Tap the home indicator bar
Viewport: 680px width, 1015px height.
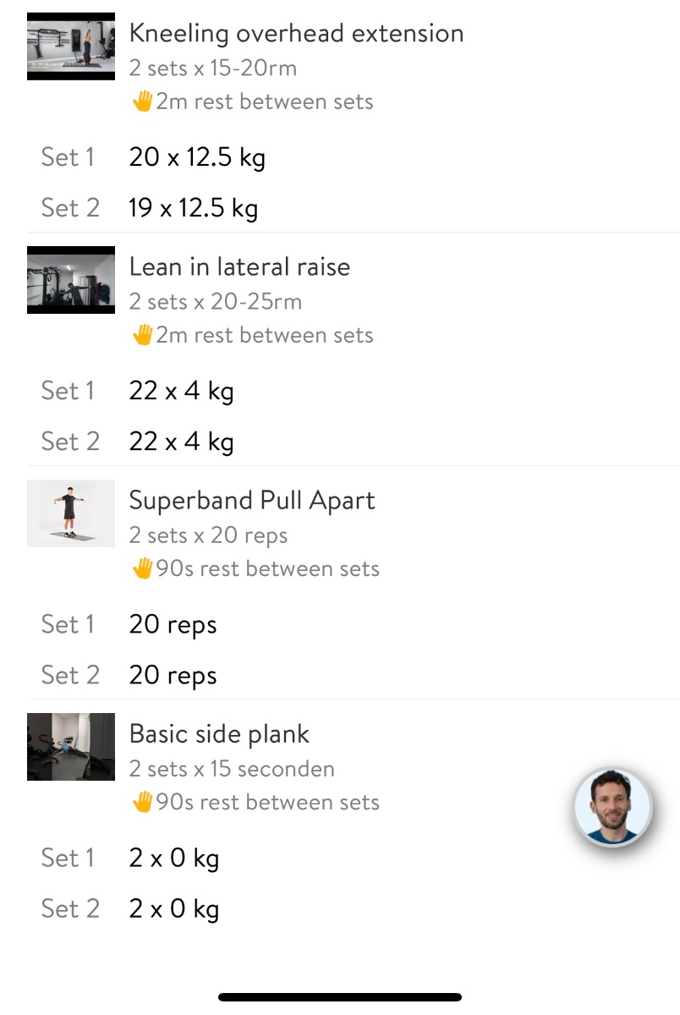[340, 997]
